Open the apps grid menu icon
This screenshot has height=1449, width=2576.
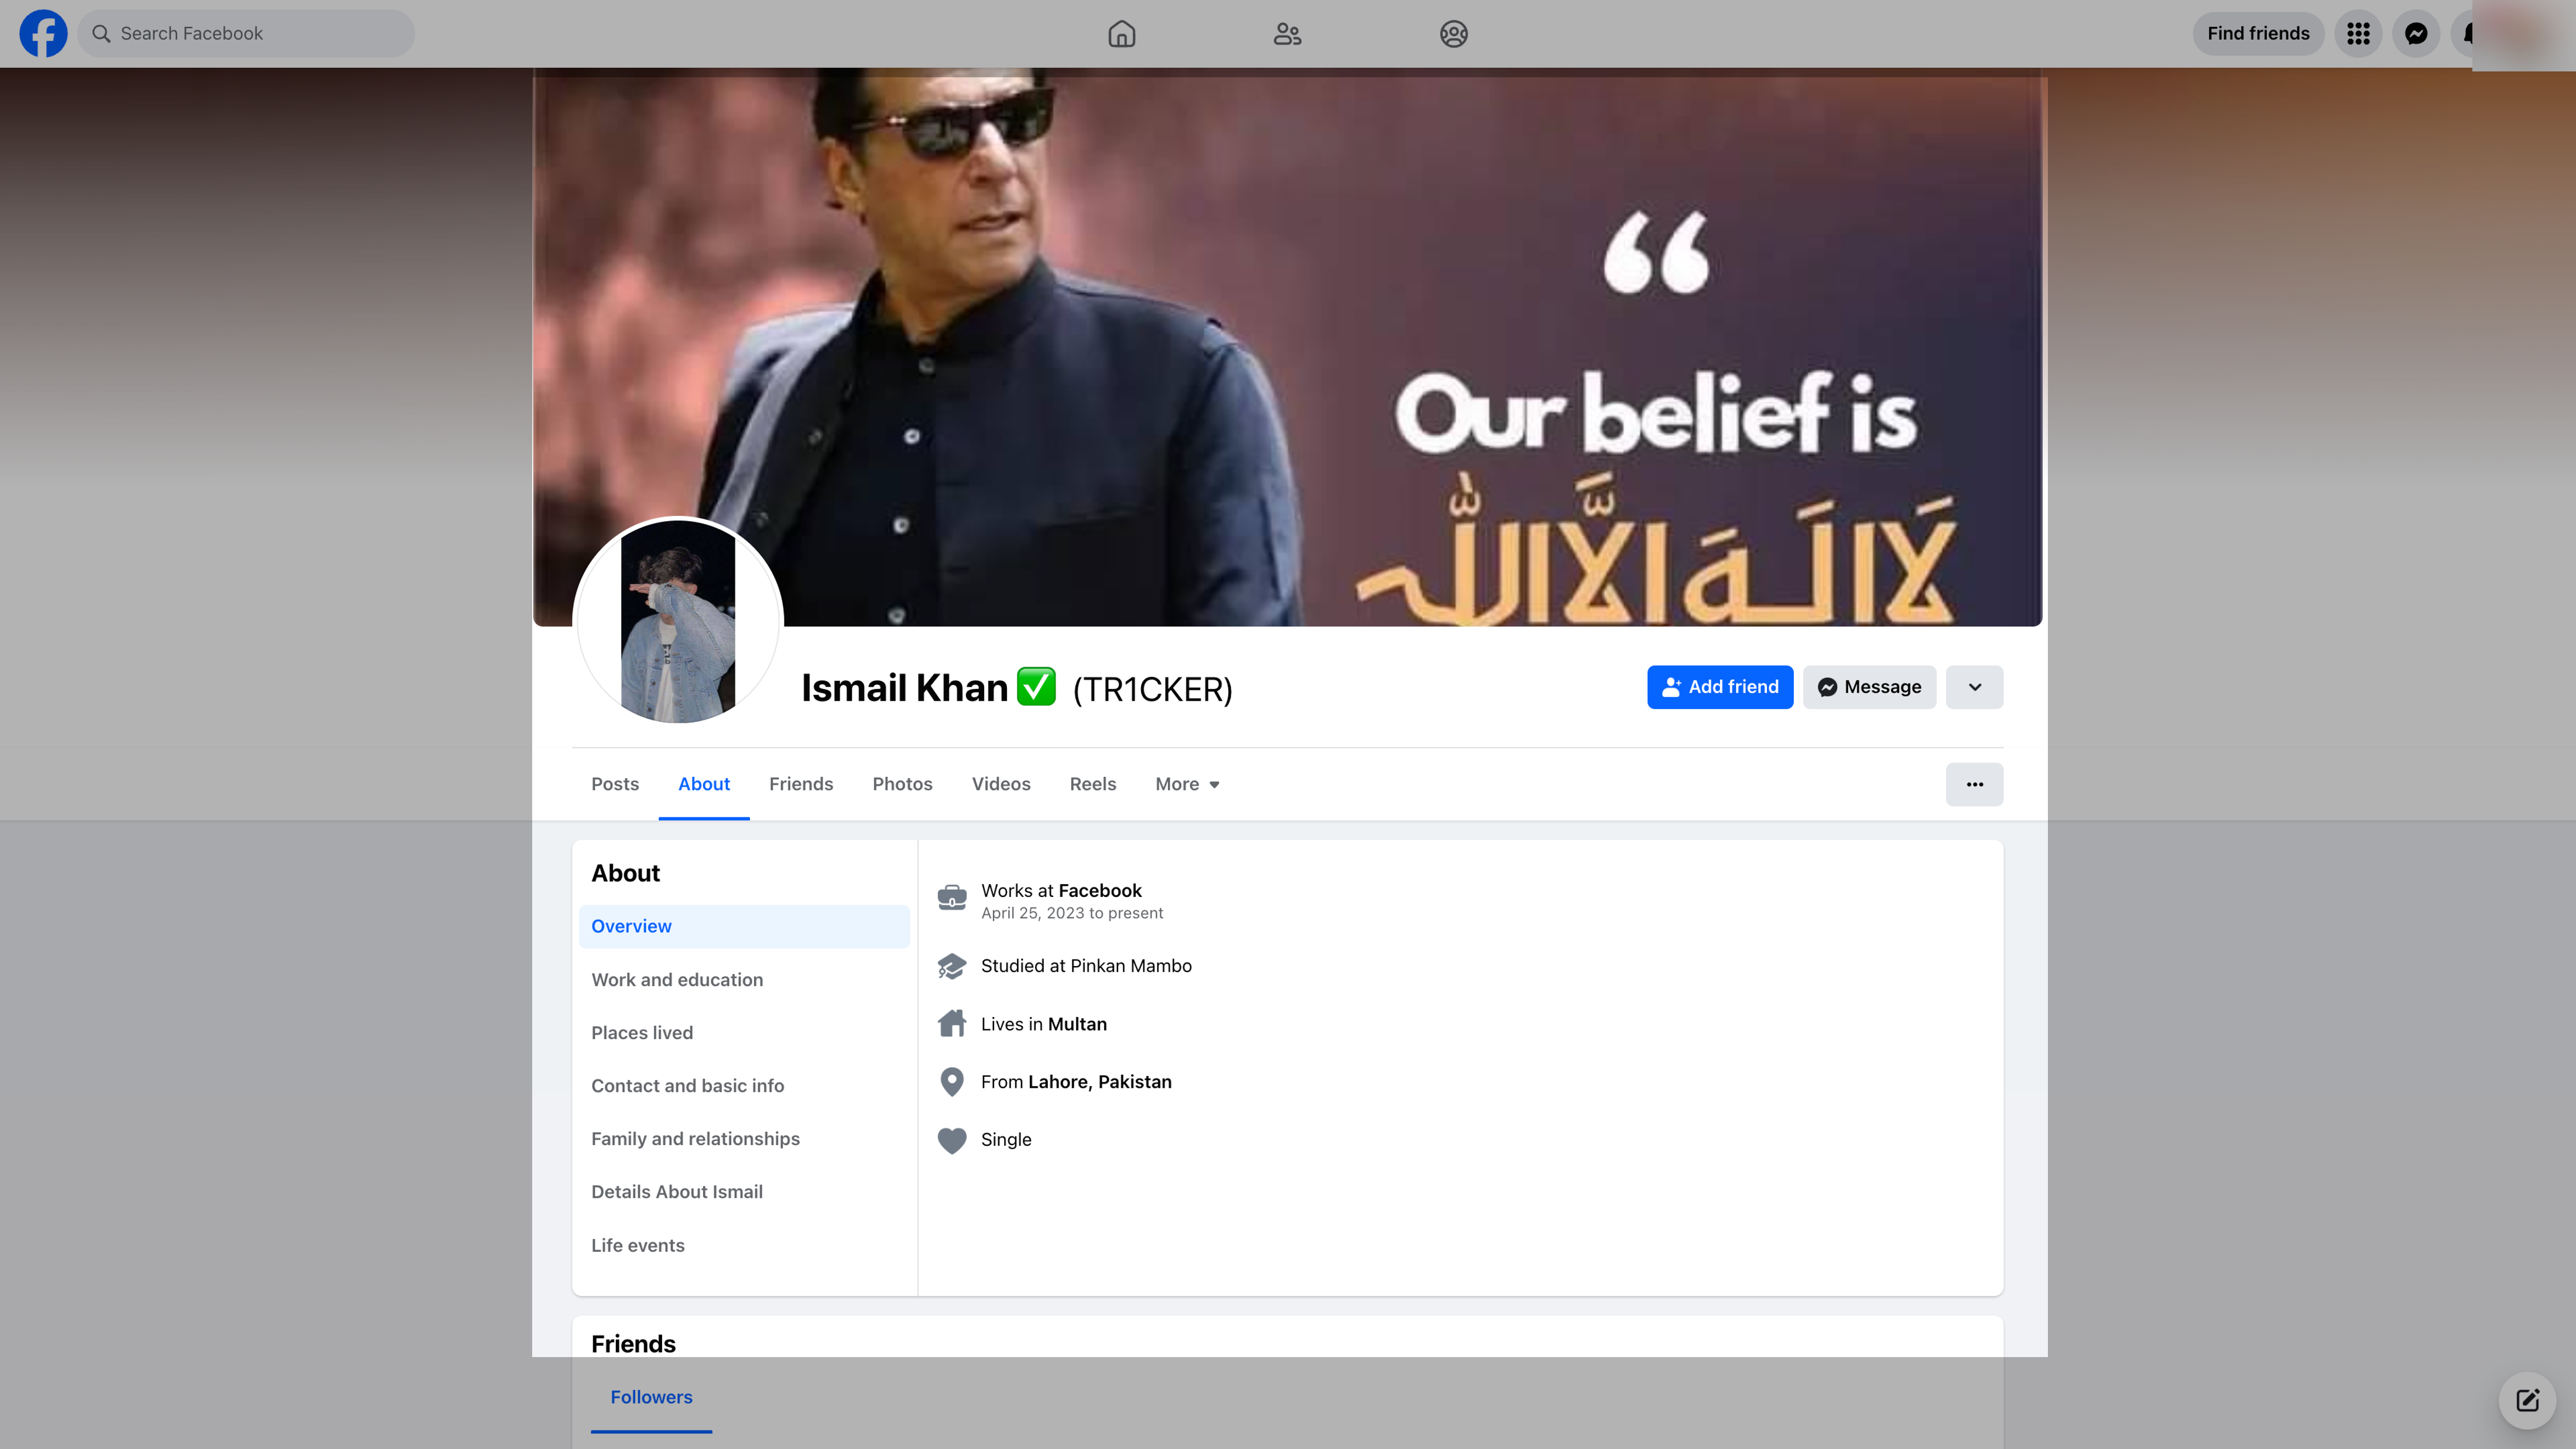[2358, 34]
